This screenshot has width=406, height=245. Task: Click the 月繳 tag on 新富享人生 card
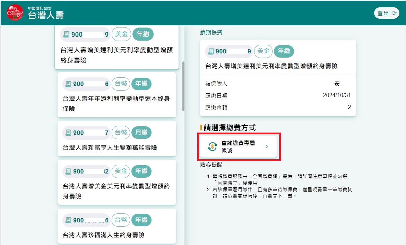click(x=141, y=133)
